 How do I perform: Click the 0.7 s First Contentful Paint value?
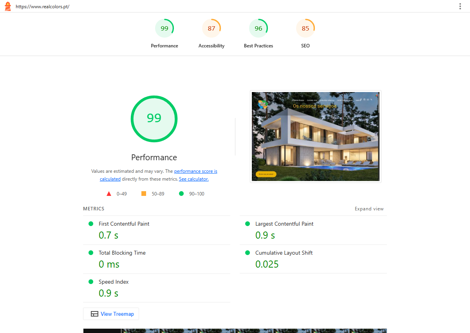tap(108, 235)
